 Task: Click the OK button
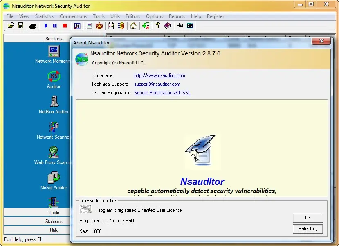tap(308, 218)
